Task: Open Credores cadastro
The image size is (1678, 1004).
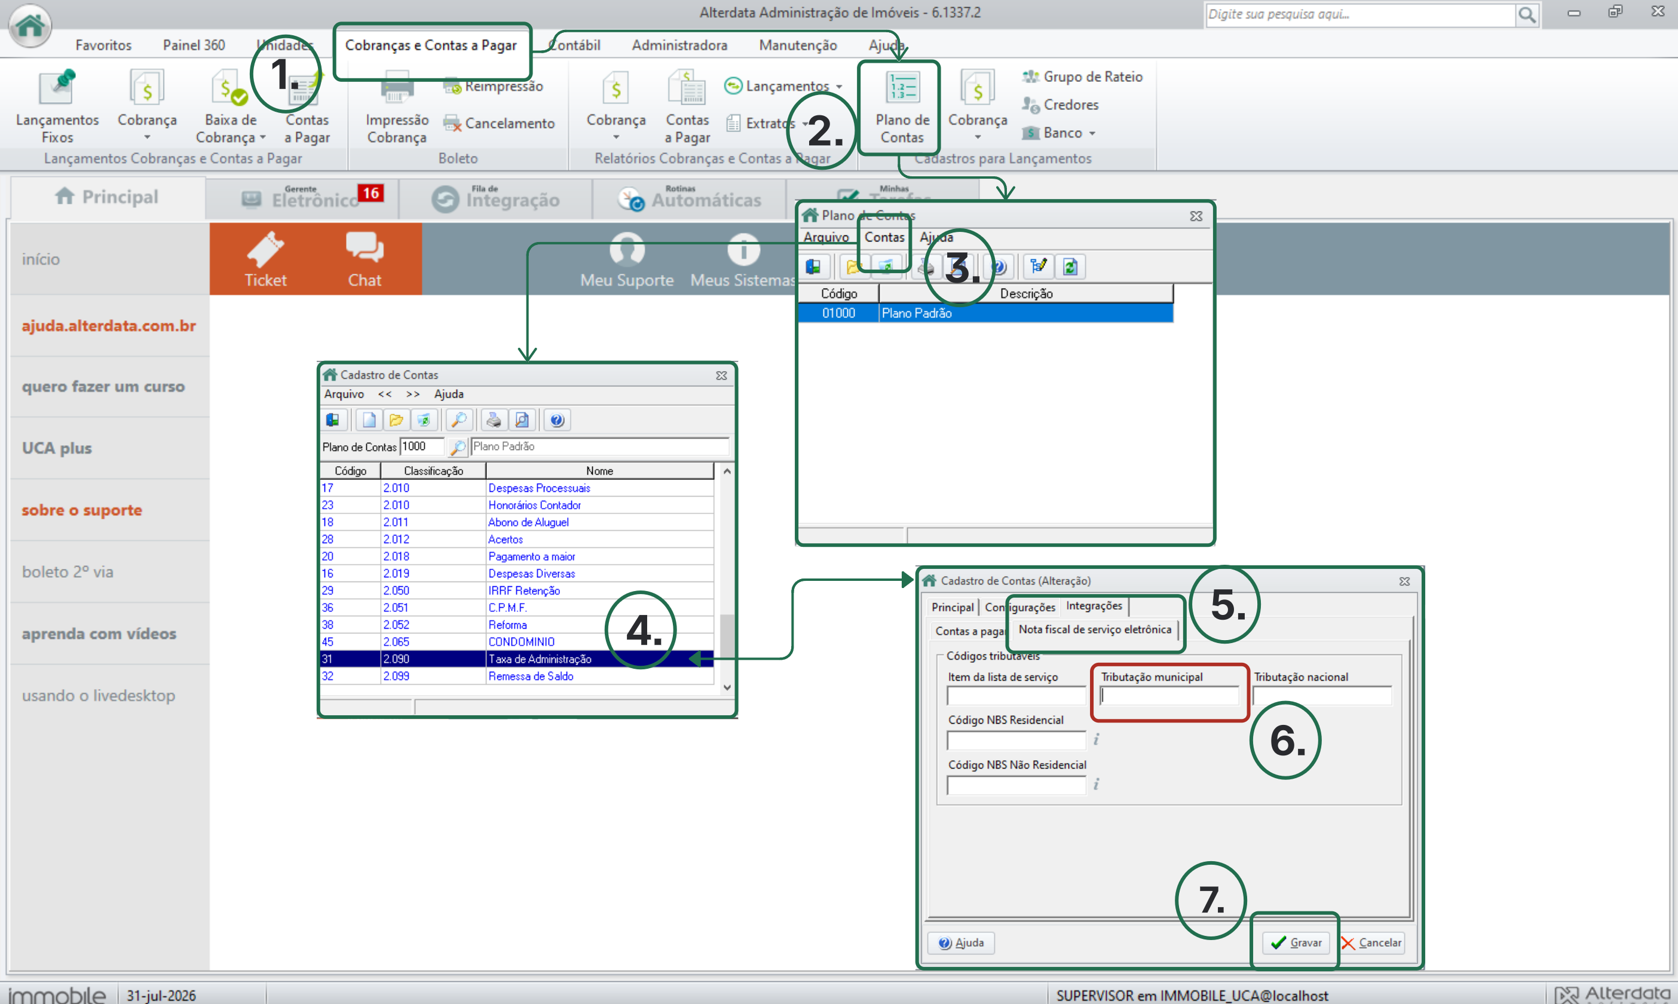Action: (x=1061, y=105)
